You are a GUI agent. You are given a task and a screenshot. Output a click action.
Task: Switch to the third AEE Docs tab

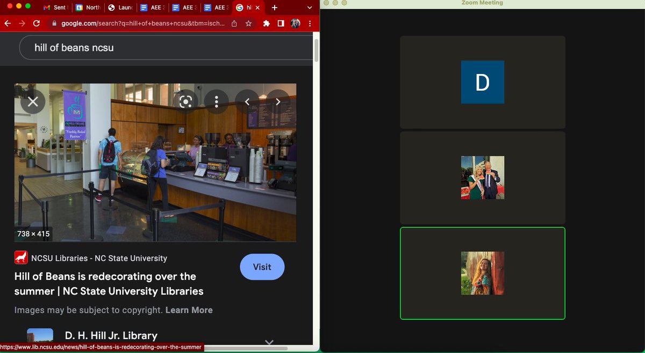pos(216,8)
